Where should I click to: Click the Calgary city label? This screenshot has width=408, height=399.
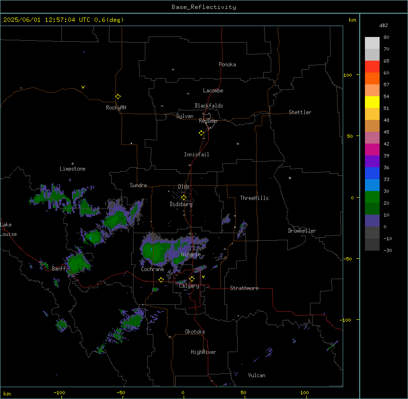click(x=189, y=286)
